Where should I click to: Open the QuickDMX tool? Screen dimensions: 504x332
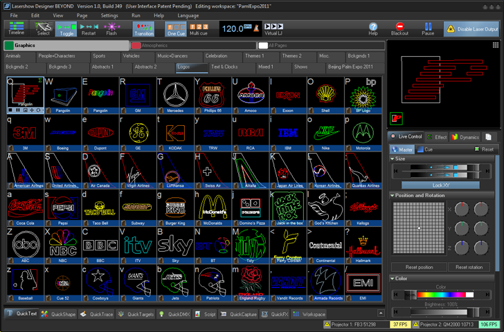(175, 314)
